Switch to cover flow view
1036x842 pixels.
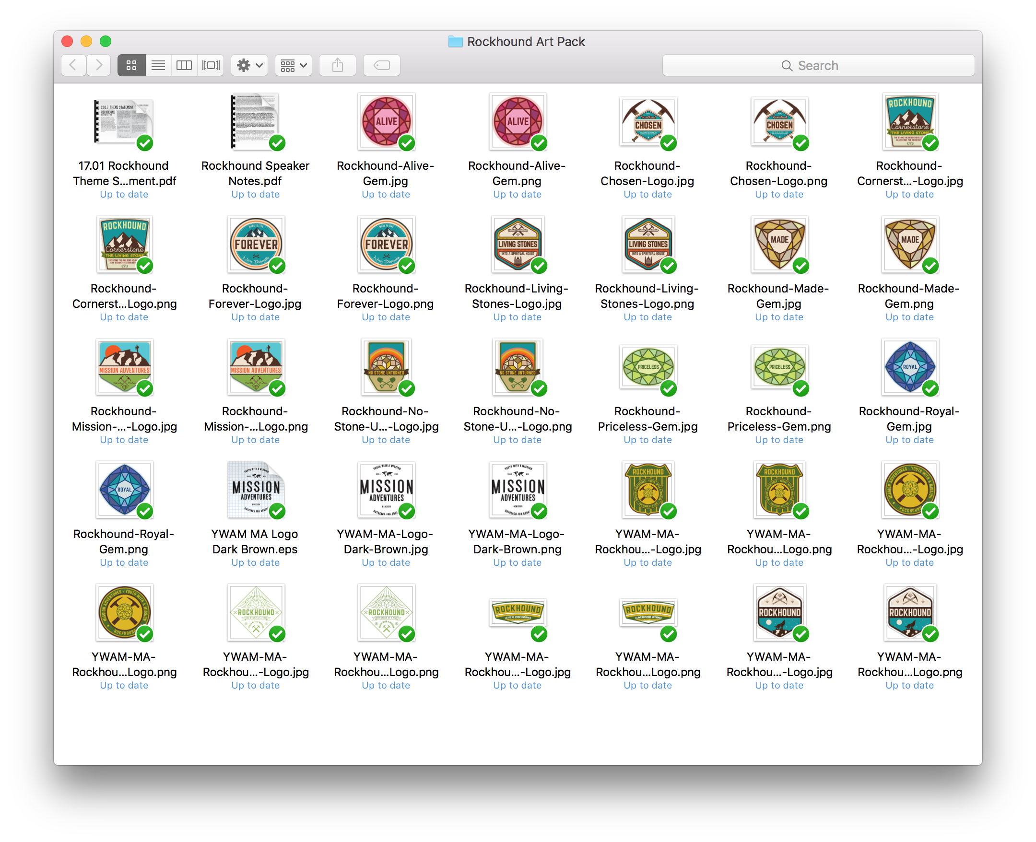[211, 66]
